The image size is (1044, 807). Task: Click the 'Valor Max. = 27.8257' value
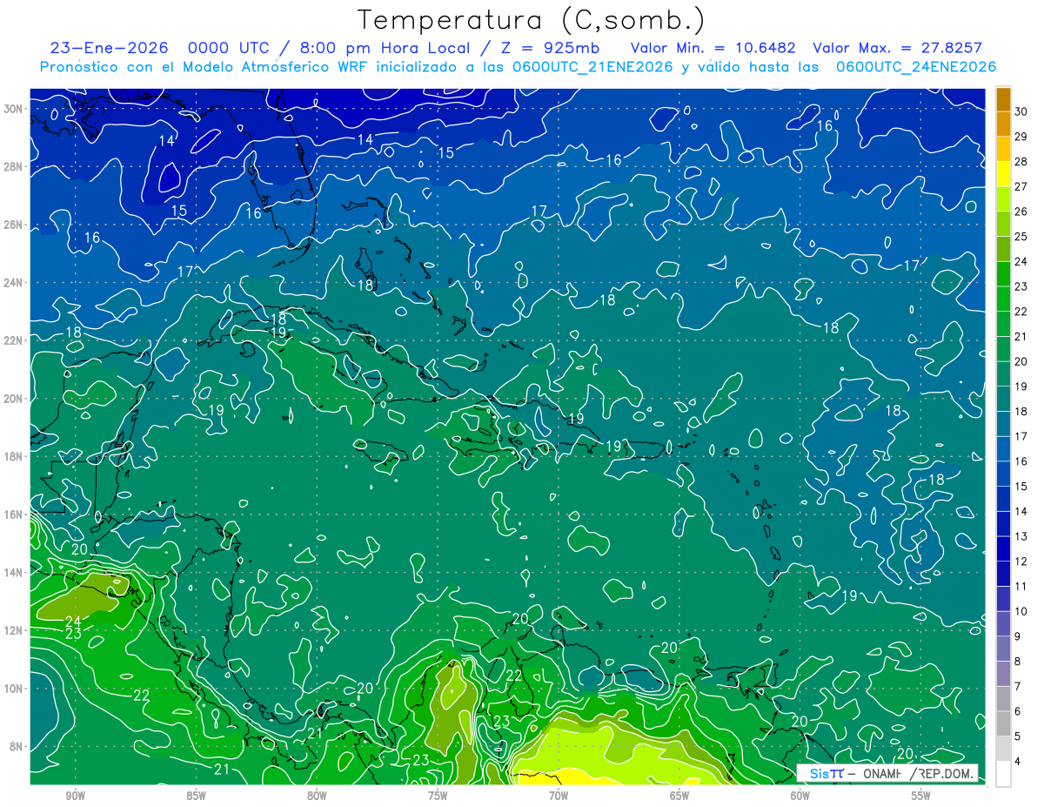pyautogui.click(x=897, y=49)
